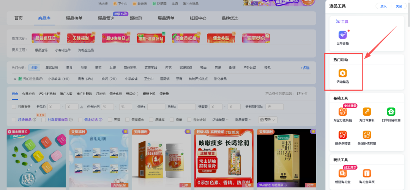Open the 淘金币抵扣 activity banner
Viewport: 410px width, 190px height.
[x=186, y=38]
